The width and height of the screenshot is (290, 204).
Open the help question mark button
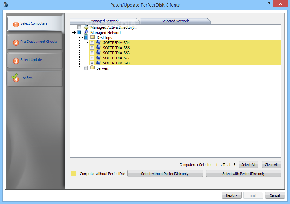tap(269, 4)
